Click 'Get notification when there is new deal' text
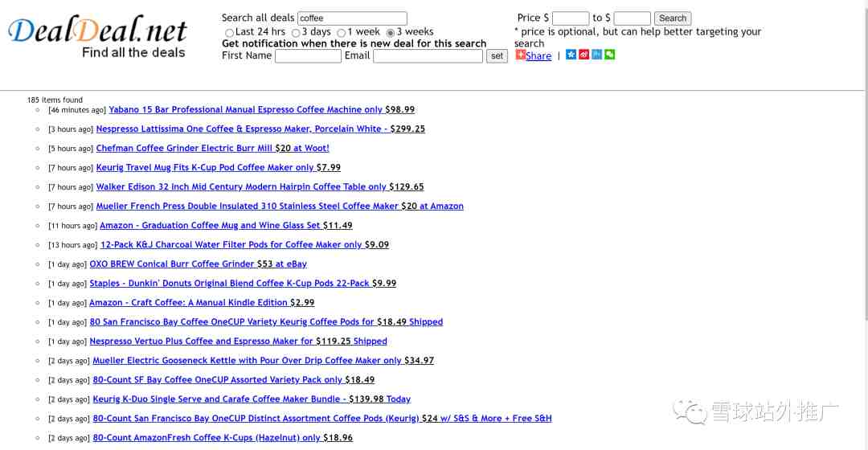The width and height of the screenshot is (868, 450). pyautogui.click(x=354, y=43)
